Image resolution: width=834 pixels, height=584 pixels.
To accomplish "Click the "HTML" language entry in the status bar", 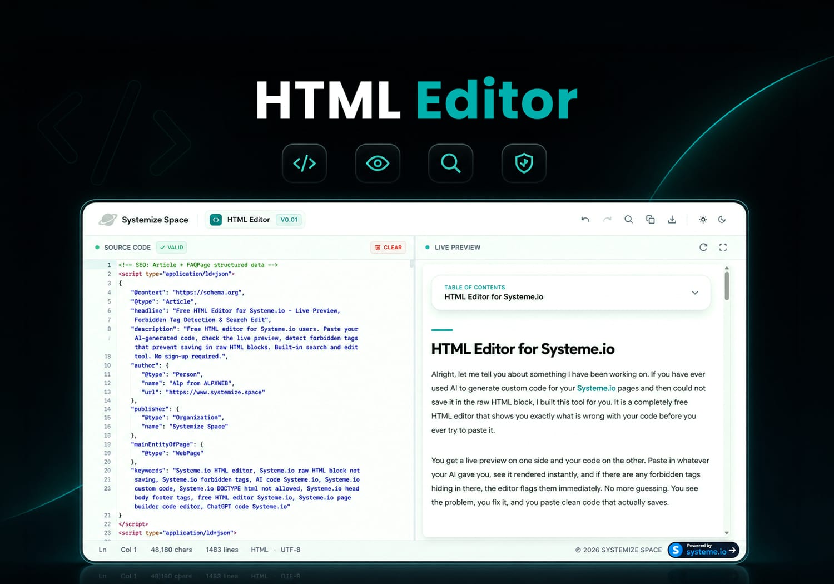I will tap(260, 550).
